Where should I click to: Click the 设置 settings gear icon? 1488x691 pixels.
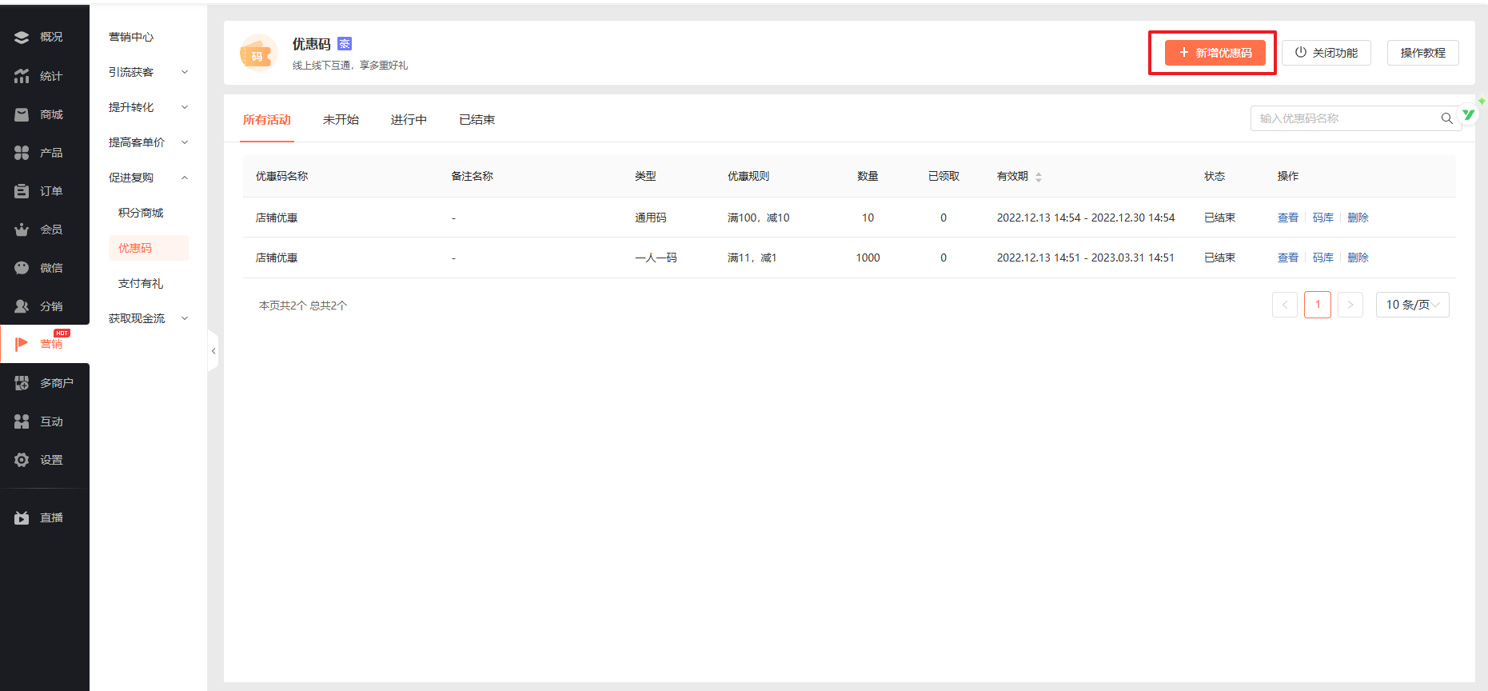pyautogui.click(x=22, y=460)
